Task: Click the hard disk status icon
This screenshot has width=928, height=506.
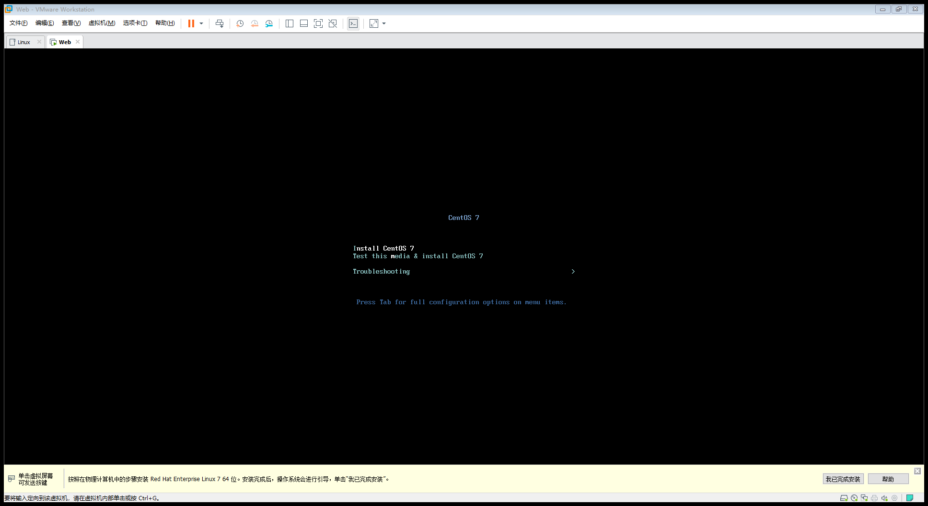Action: (844, 498)
